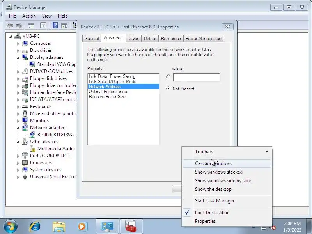Switch to the Power Management tab
Image resolution: width=312 pixels, height=234 pixels.
[204, 39]
